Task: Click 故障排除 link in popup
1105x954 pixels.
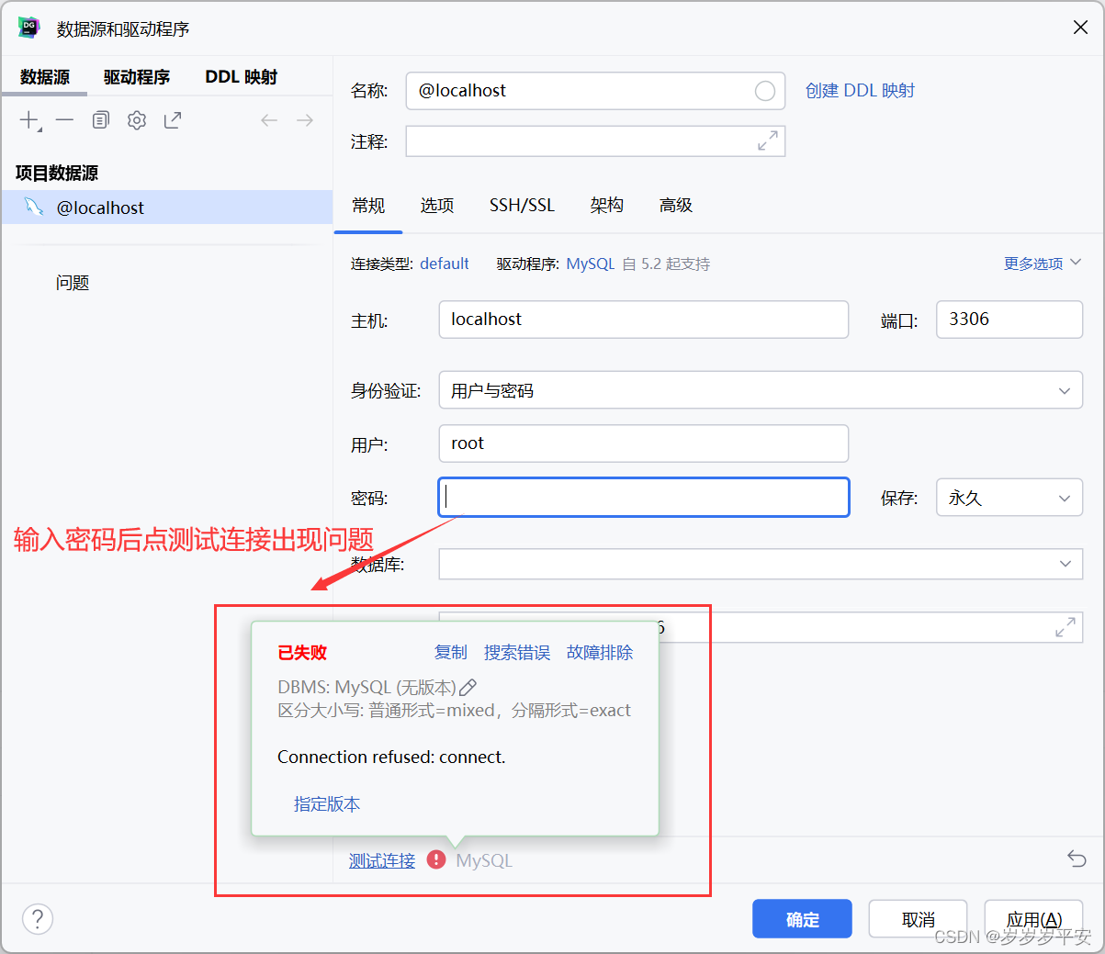Action: tap(600, 653)
